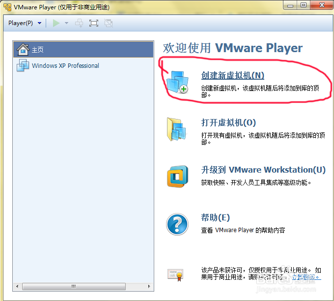Click the VMware Player title bar icon
This screenshot has width=334, height=301.
pos(8,7)
